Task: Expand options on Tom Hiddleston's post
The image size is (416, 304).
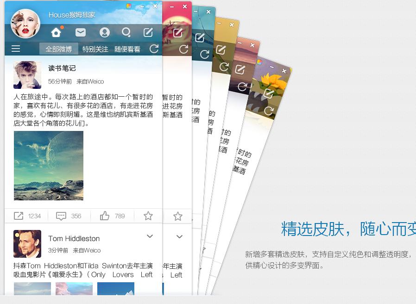Action: point(149,236)
